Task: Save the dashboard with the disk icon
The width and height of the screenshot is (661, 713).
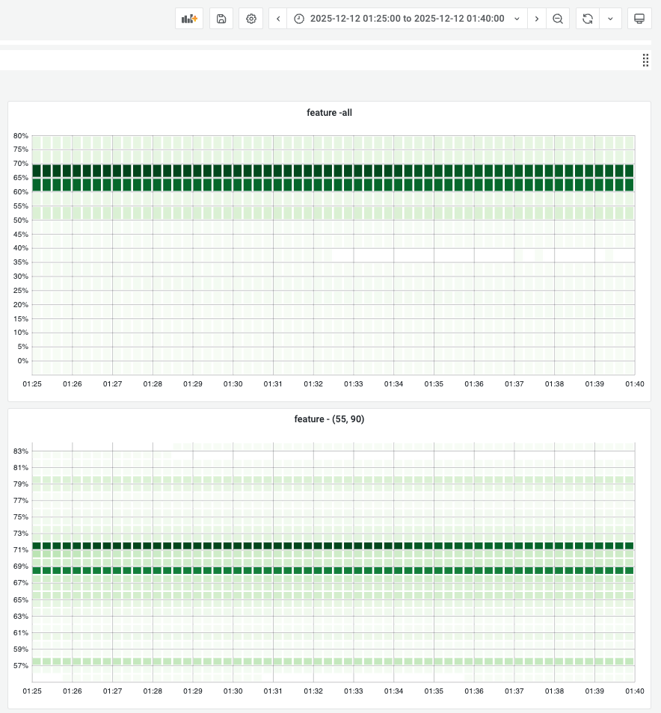Action: 221,19
